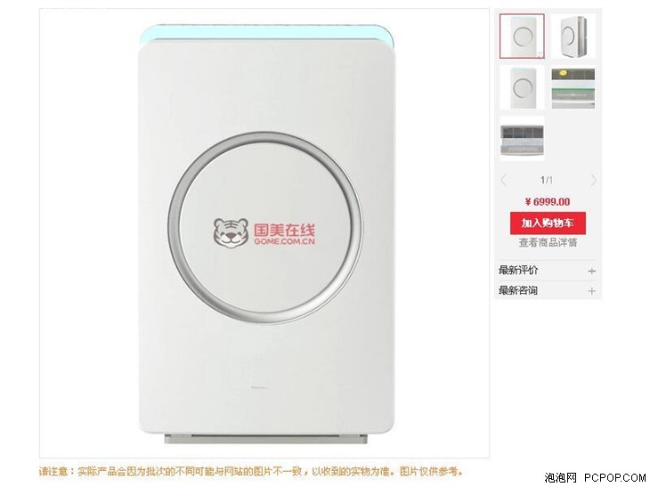Click the PCPOP.COM watermark
650x487 pixels.
click(615, 478)
